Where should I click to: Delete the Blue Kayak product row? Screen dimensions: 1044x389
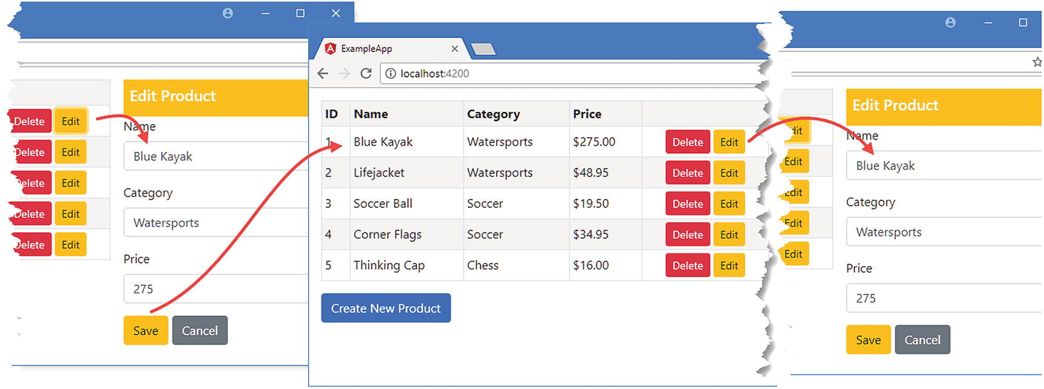(688, 142)
